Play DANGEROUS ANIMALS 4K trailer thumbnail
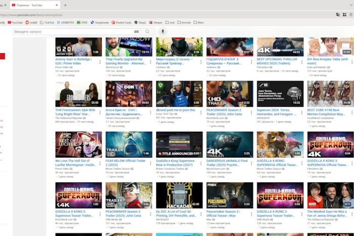Viewport: 354px width, 236px height. 230,144
